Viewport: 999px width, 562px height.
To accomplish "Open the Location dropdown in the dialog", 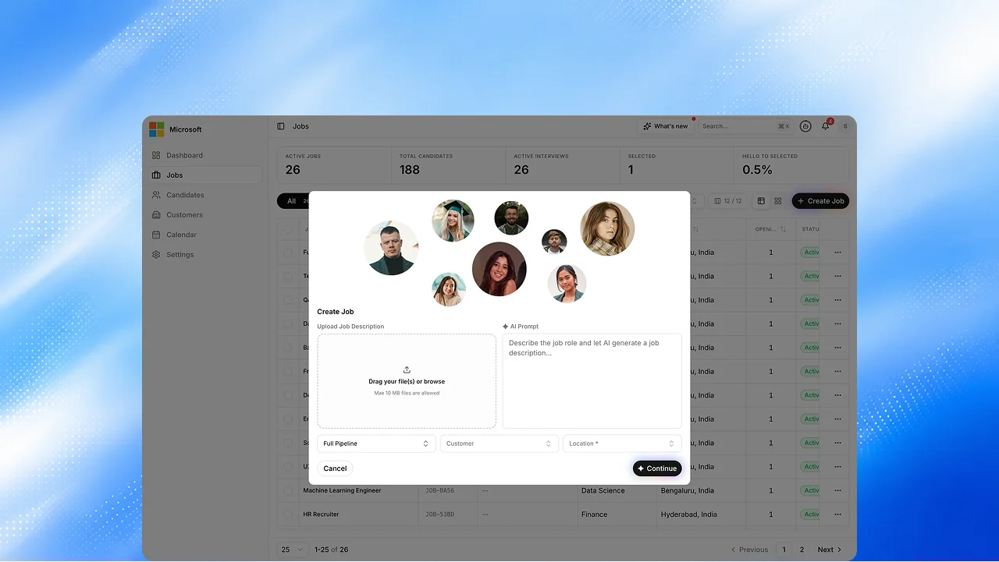I will (622, 444).
